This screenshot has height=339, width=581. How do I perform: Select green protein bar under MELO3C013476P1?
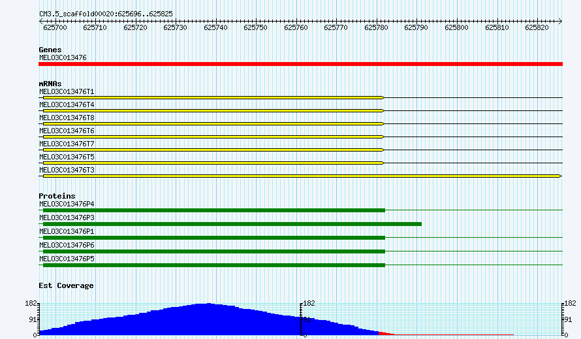tap(214, 238)
